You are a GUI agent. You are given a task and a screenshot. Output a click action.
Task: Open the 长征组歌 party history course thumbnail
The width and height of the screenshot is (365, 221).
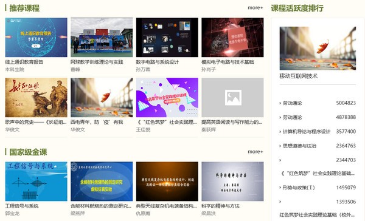point(36,97)
